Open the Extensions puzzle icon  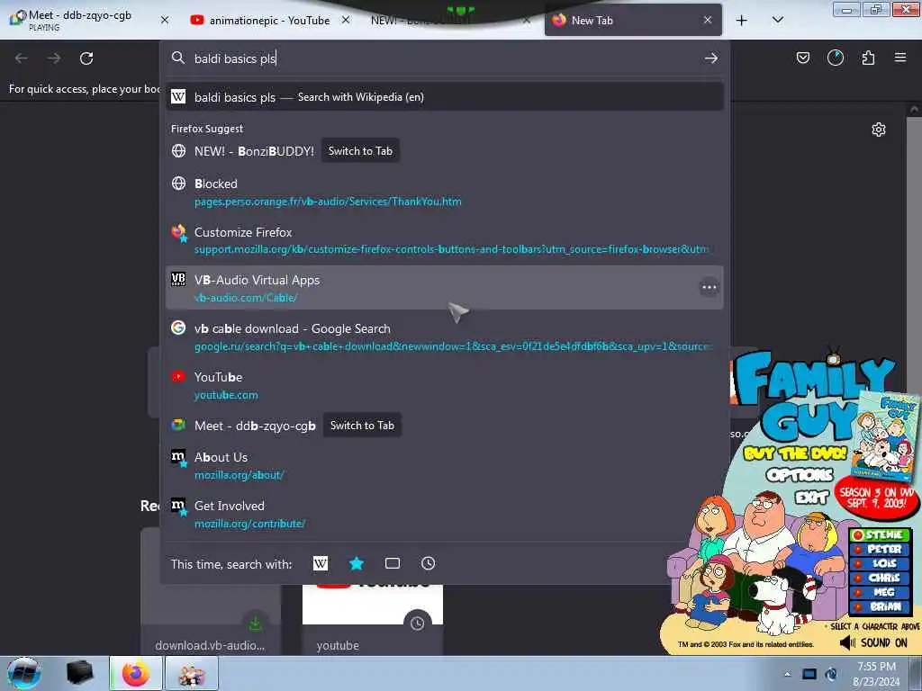pos(869,58)
